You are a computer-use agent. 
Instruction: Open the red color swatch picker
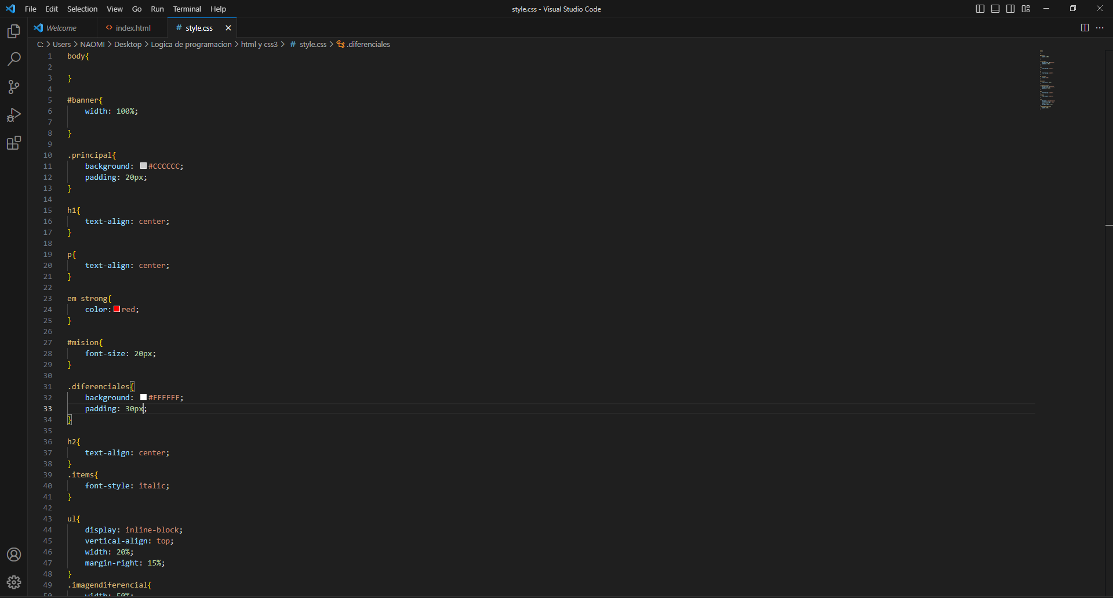(x=117, y=309)
